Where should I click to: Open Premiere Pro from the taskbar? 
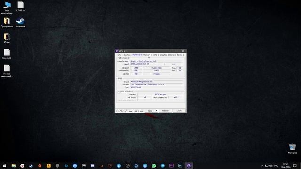click(171, 166)
